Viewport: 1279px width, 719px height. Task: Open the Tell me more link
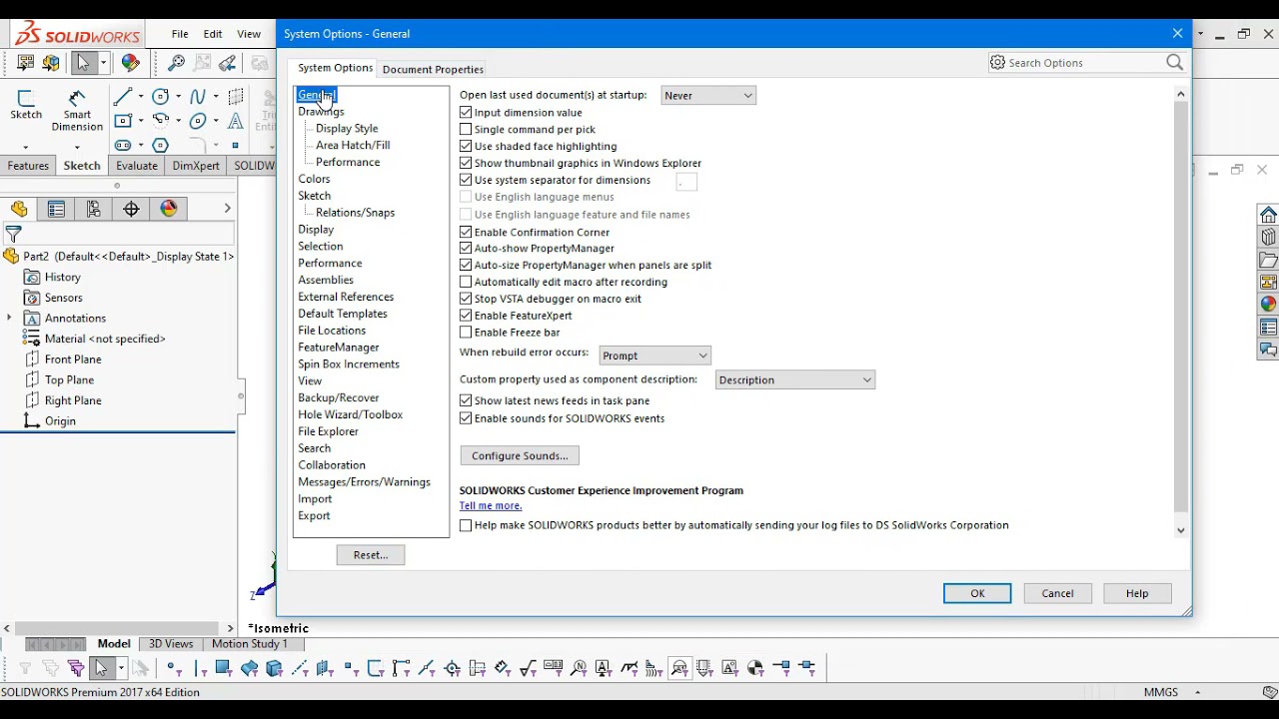point(491,505)
